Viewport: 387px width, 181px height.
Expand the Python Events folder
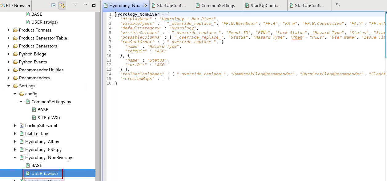[9, 62]
